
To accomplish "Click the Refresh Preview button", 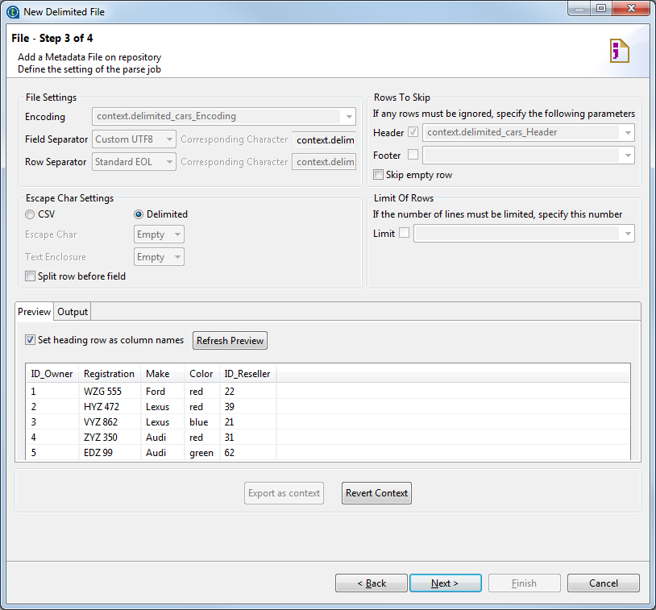I will click(x=230, y=341).
